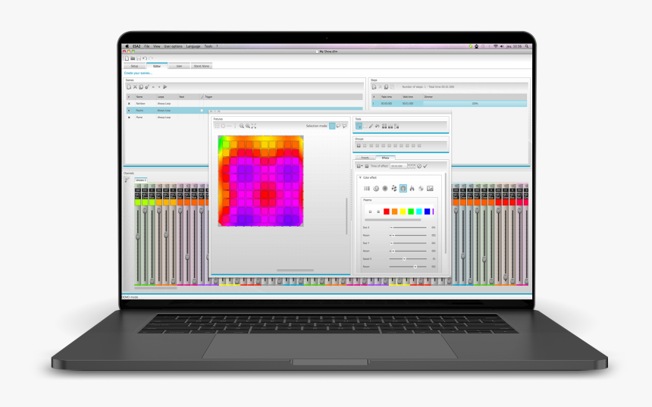
Task: Open Spotlight search in menu bar
Action: (x=527, y=46)
